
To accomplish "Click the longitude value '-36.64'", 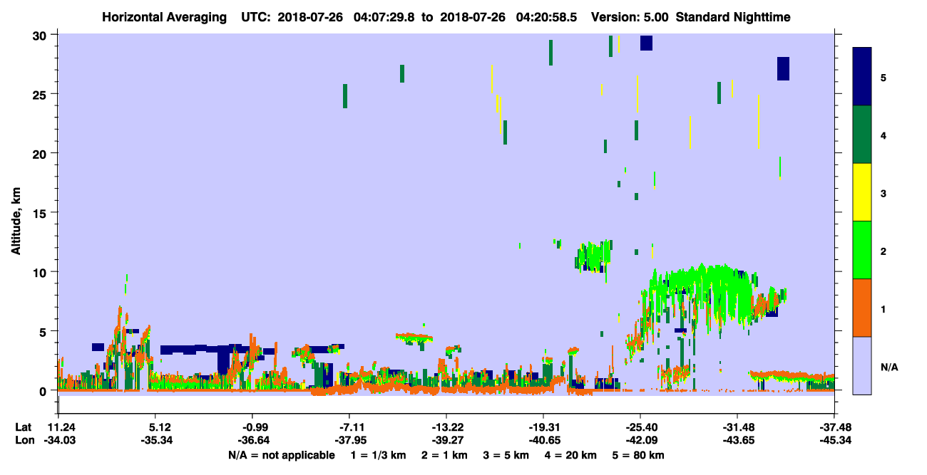I will 252,441.
